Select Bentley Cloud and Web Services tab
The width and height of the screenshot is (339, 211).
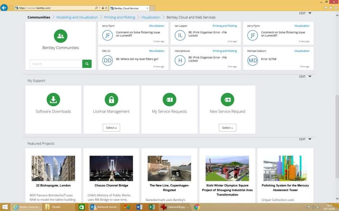191,17
